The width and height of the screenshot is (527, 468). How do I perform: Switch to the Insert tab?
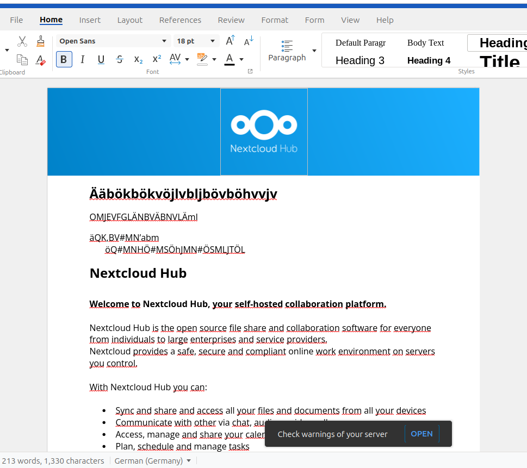point(90,20)
